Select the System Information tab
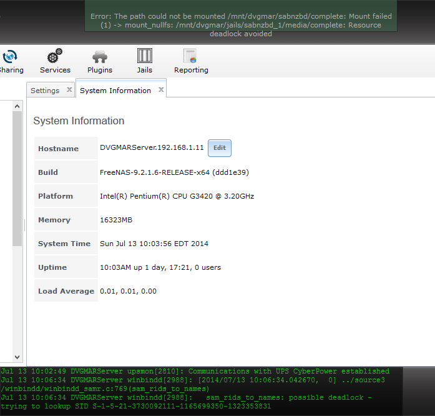435x416 pixels. [x=115, y=91]
